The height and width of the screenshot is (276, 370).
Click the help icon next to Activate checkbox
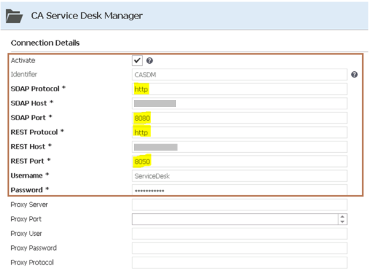click(149, 61)
